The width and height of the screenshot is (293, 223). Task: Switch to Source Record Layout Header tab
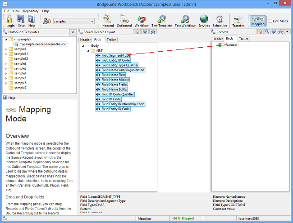[85, 40]
